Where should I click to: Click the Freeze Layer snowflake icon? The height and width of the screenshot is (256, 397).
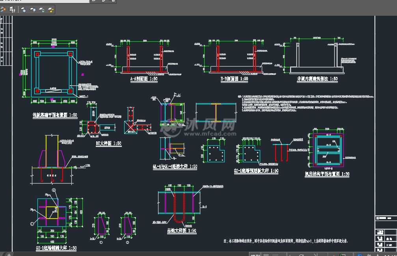[24, 10]
